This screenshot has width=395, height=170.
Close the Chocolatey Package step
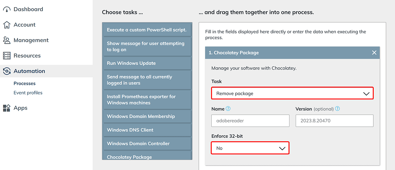374,53
